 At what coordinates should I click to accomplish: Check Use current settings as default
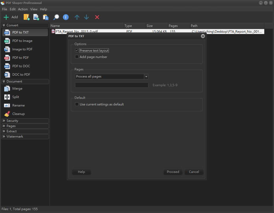pos(77,104)
